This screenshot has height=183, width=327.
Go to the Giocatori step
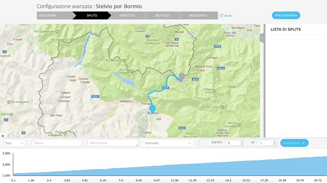(x=54, y=15)
